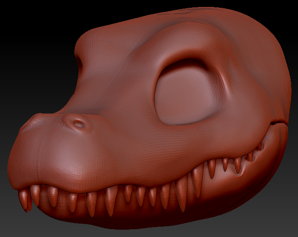Click the nostril hole on the snout

79,123
